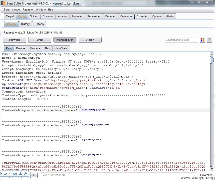Select the Raw request view tab
The image size is (215, 180).
9,48
